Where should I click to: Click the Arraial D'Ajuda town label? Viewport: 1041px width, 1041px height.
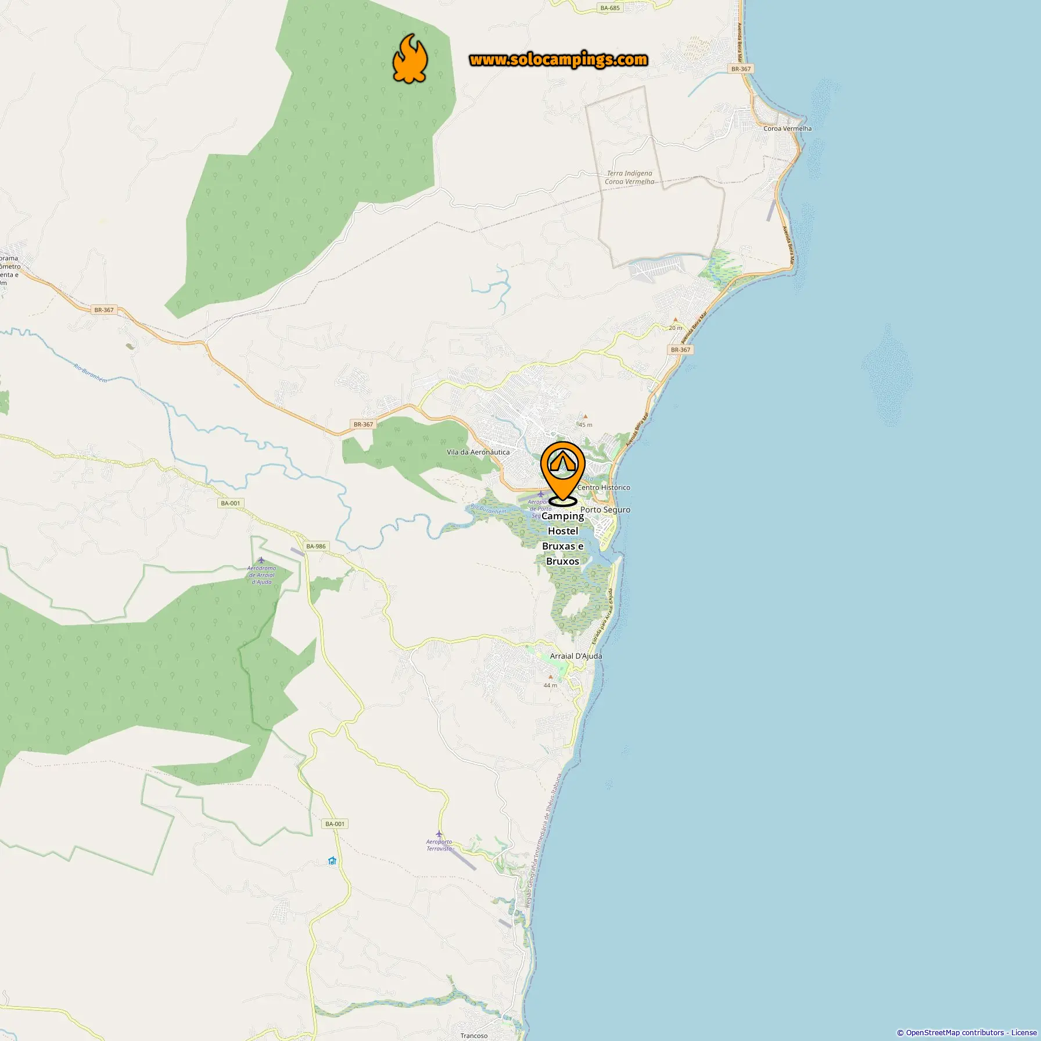click(576, 656)
